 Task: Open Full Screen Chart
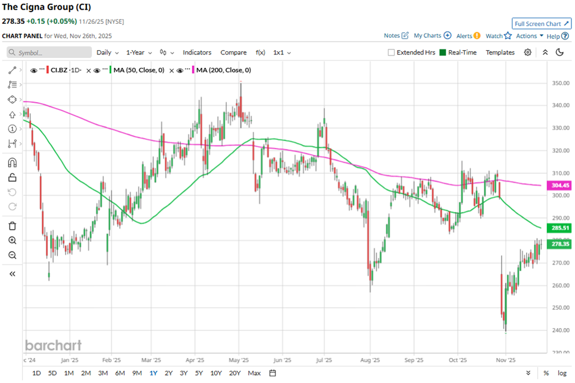point(541,24)
